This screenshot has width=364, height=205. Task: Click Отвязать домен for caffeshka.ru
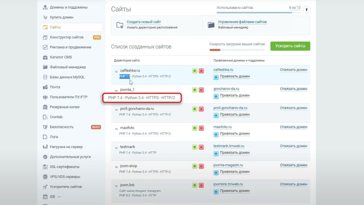click(293, 70)
